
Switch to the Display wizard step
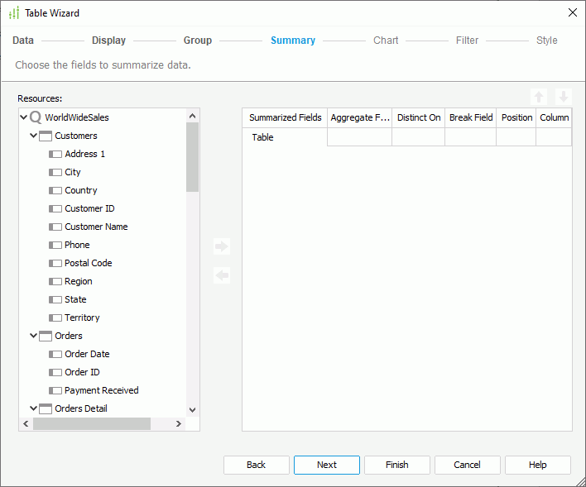(108, 41)
